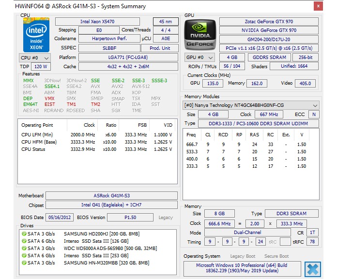Viewport: 337px width, 279px height.
Task: Click the GPU Memory clock 162.0 field
Action: point(257,83)
